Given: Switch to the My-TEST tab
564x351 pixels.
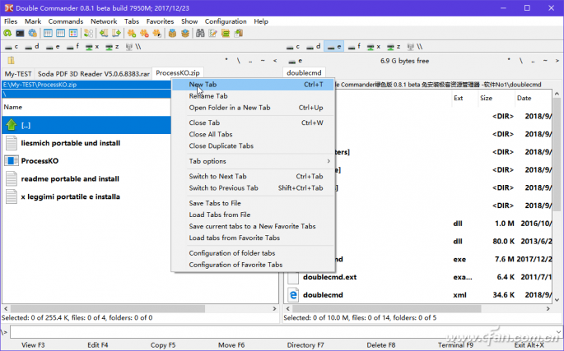Looking at the screenshot, I should point(18,74).
